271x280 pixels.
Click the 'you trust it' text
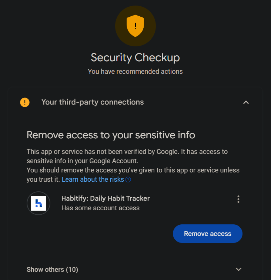pyautogui.click(x=43, y=179)
